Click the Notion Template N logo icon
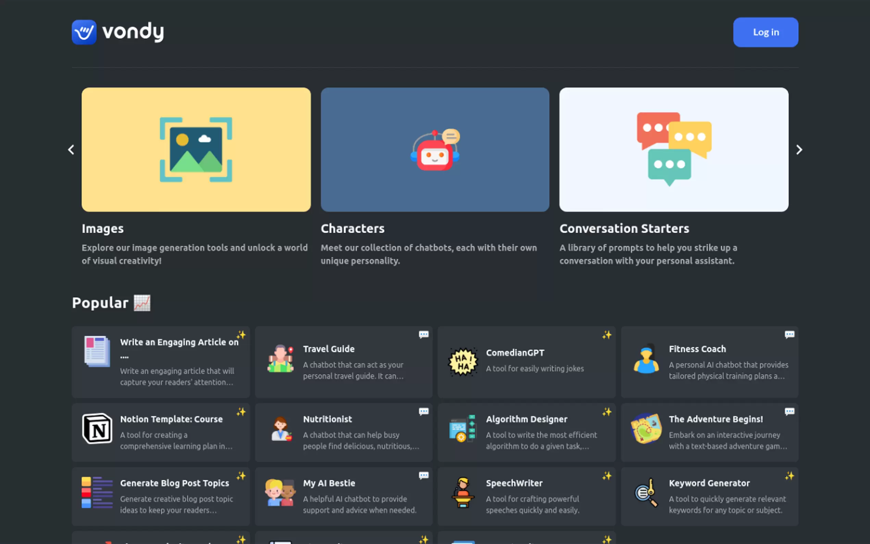Screen dimensions: 870x544 click(97, 429)
